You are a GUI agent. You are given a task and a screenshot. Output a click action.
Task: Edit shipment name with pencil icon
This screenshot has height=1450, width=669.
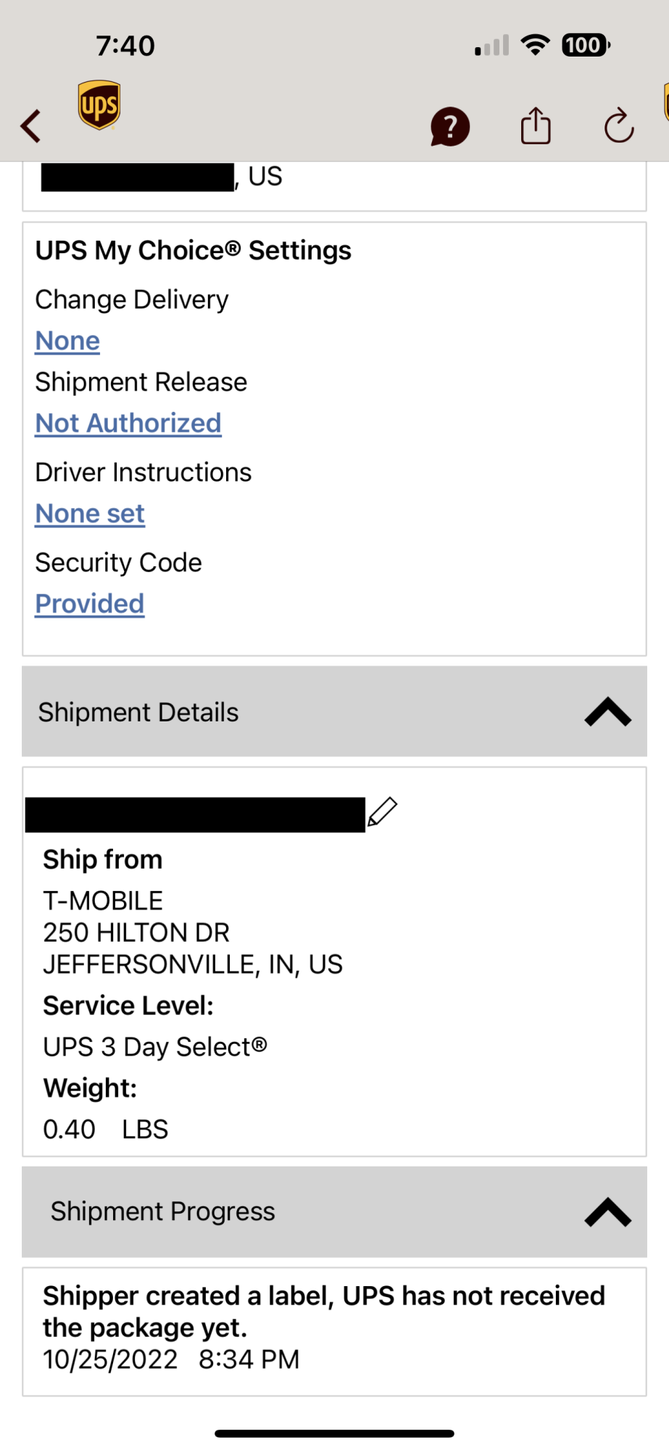[382, 812]
